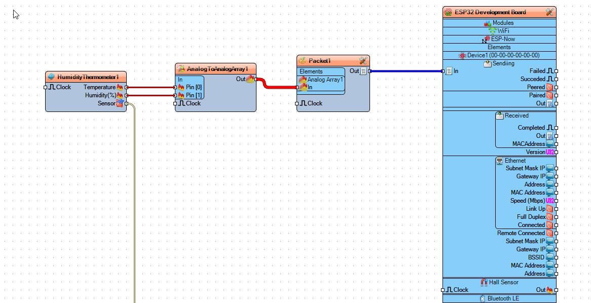Click the Ethernet network icon
This screenshot has height=303, width=591.
click(500, 161)
